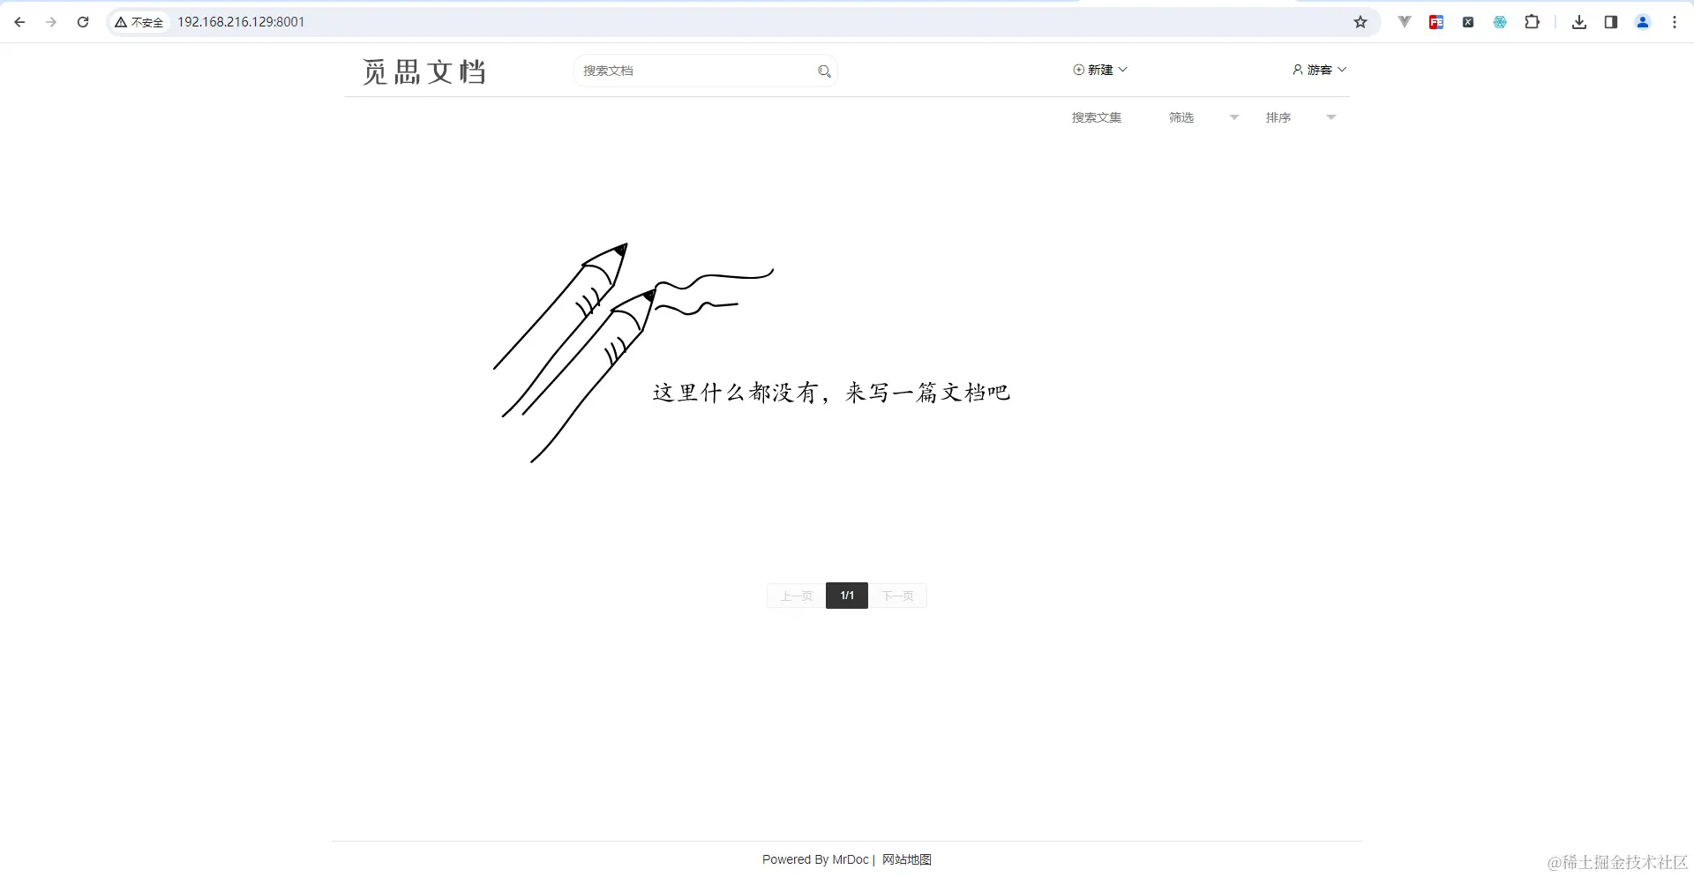Expand the 新建 create menu chevron

(x=1125, y=69)
